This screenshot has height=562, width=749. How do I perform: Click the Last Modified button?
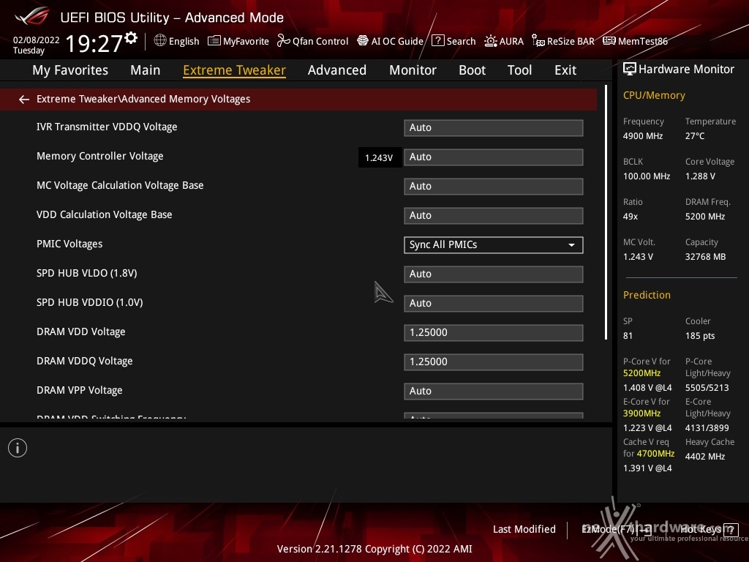(524, 529)
